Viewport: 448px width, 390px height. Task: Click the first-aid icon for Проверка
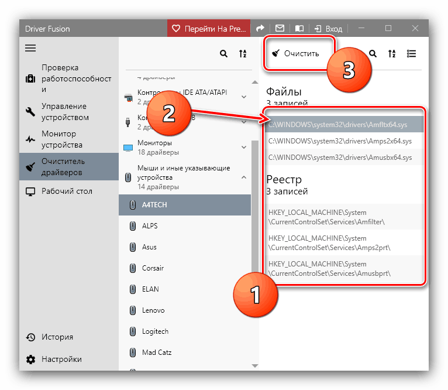click(x=30, y=78)
